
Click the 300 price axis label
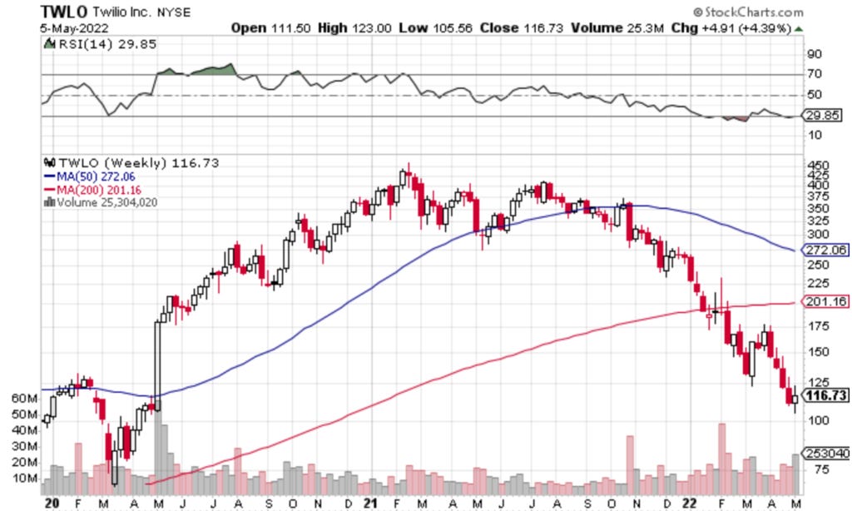(819, 235)
